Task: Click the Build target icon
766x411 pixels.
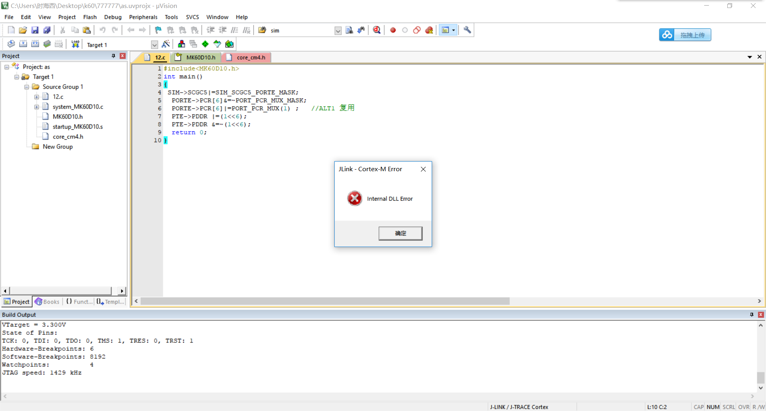Action: (x=23, y=44)
